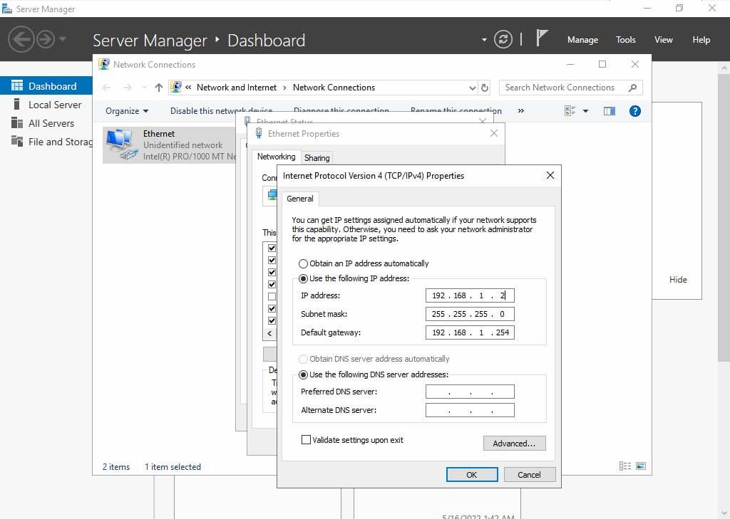The image size is (730, 519).
Task: Open the notifications flag icon
Action: tap(542, 38)
